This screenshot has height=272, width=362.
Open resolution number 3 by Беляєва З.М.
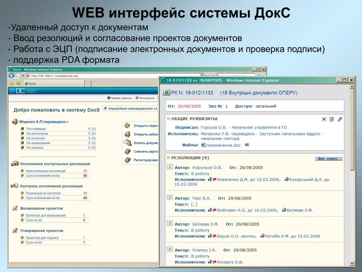[x=170, y=223]
